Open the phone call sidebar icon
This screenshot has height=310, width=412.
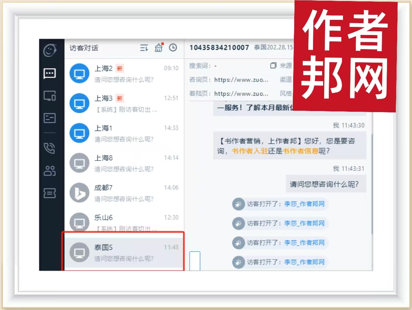click(49, 148)
